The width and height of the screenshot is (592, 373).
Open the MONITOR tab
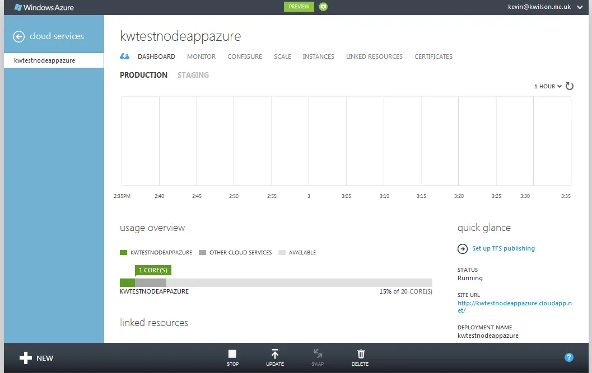click(201, 56)
